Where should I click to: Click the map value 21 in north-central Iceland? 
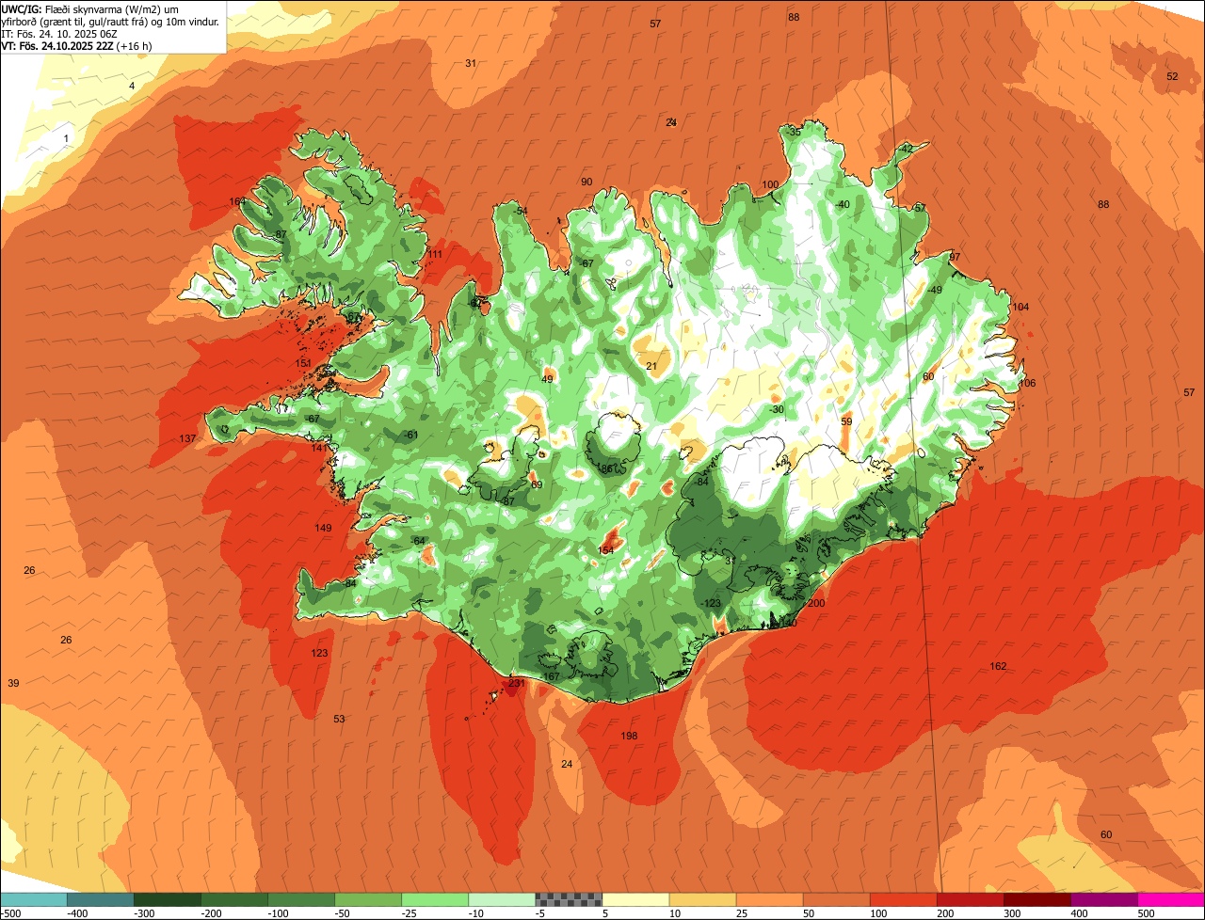pos(651,367)
